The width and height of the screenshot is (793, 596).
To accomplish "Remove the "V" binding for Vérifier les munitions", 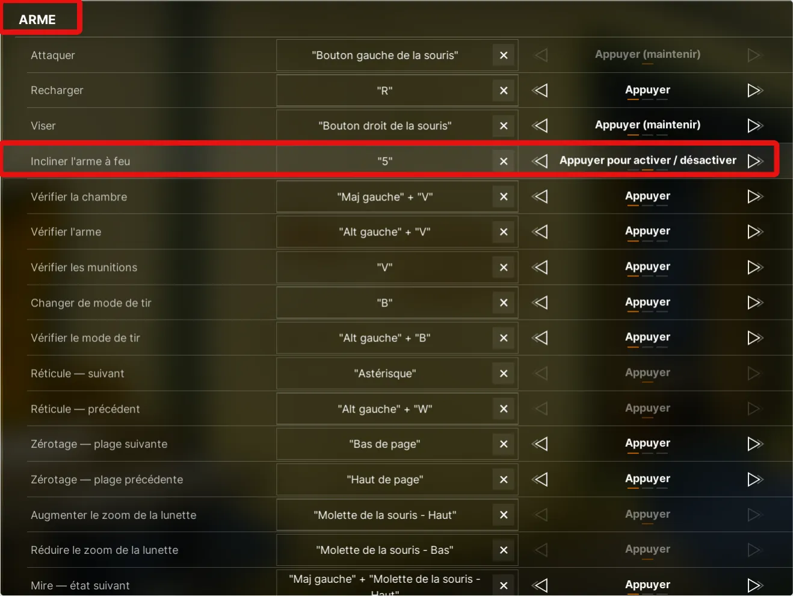I will (504, 267).
